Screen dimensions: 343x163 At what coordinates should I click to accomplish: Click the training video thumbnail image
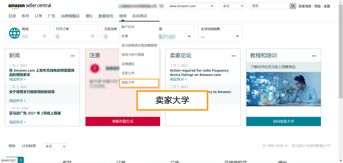pyautogui.click(x=284, y=89)
